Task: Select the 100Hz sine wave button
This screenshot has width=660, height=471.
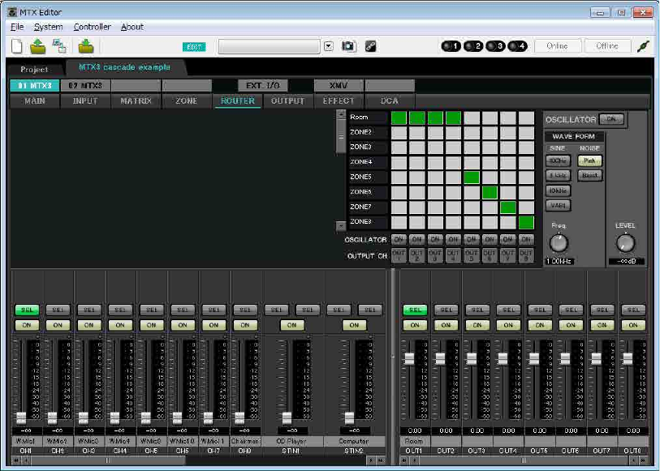Action: click(557, 161)
